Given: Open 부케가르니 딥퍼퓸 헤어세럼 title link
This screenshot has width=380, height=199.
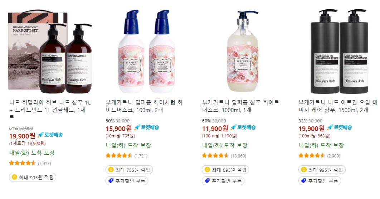Looking at the screenshot, I should pyautogui.click(x=144, y=106).
